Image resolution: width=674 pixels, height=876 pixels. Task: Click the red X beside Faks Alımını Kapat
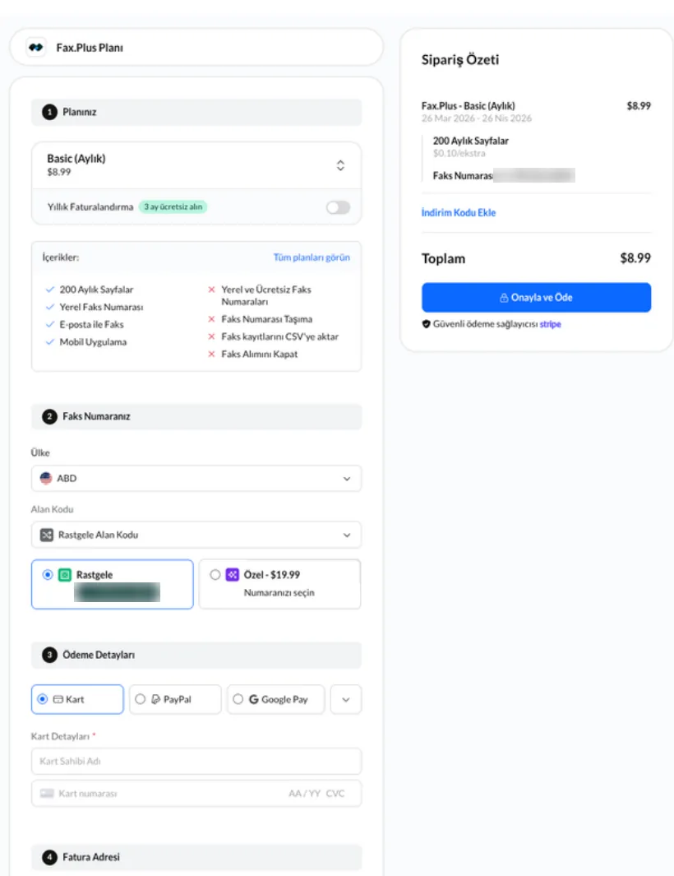(211, 355)
